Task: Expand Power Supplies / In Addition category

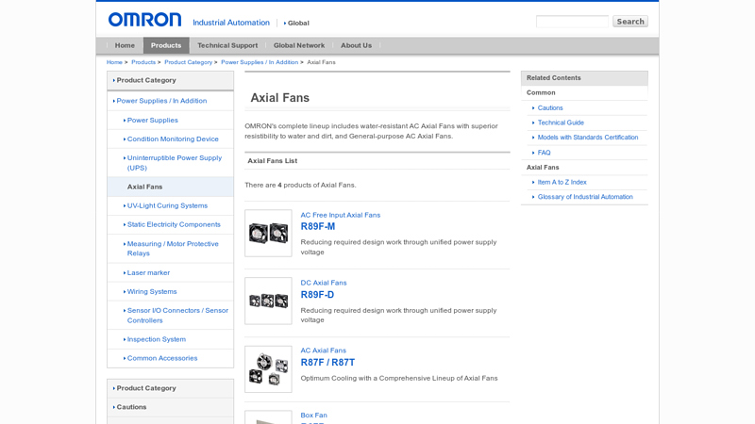Action: pos(161,101)
